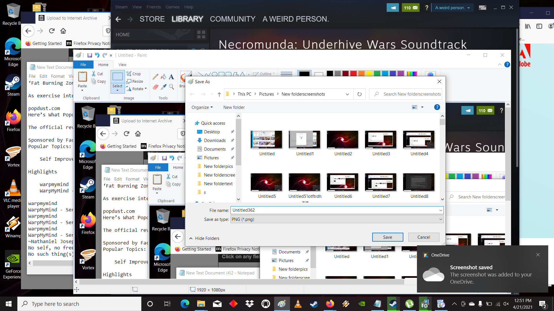Click the Hide Folders toggle in Save dialog

[204, 238]
